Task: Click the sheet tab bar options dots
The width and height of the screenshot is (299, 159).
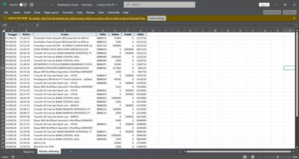Action: (x=180, y=152)
